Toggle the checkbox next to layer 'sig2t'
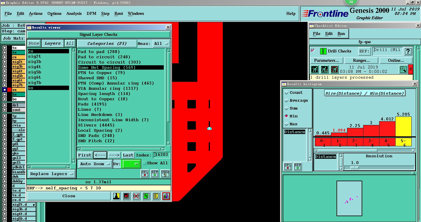421x222 pixels. coord(5,62)
